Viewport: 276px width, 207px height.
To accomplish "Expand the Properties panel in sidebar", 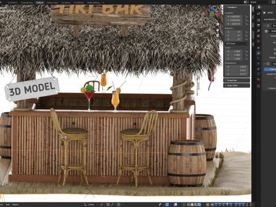I will (x=236, y=80).
